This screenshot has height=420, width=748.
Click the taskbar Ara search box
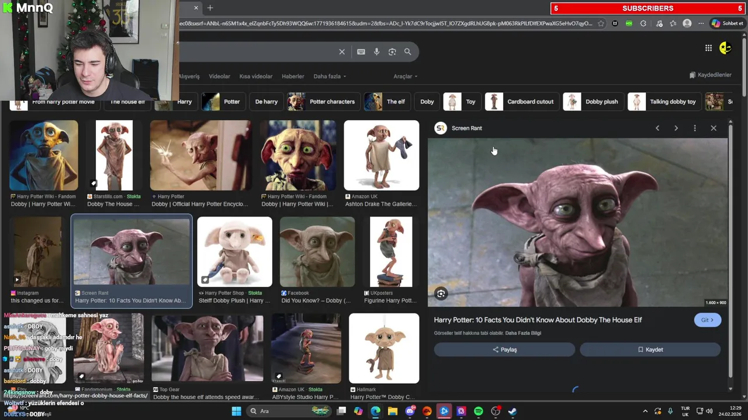(288, 411)
